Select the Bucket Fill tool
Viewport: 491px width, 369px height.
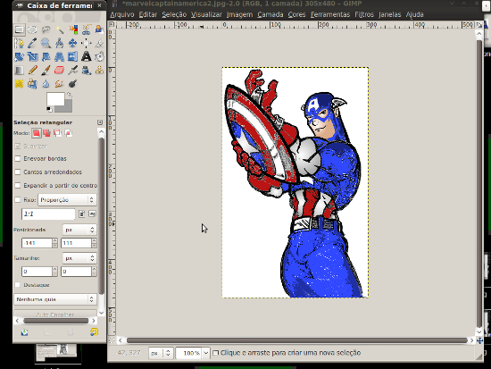coord(99,56)
